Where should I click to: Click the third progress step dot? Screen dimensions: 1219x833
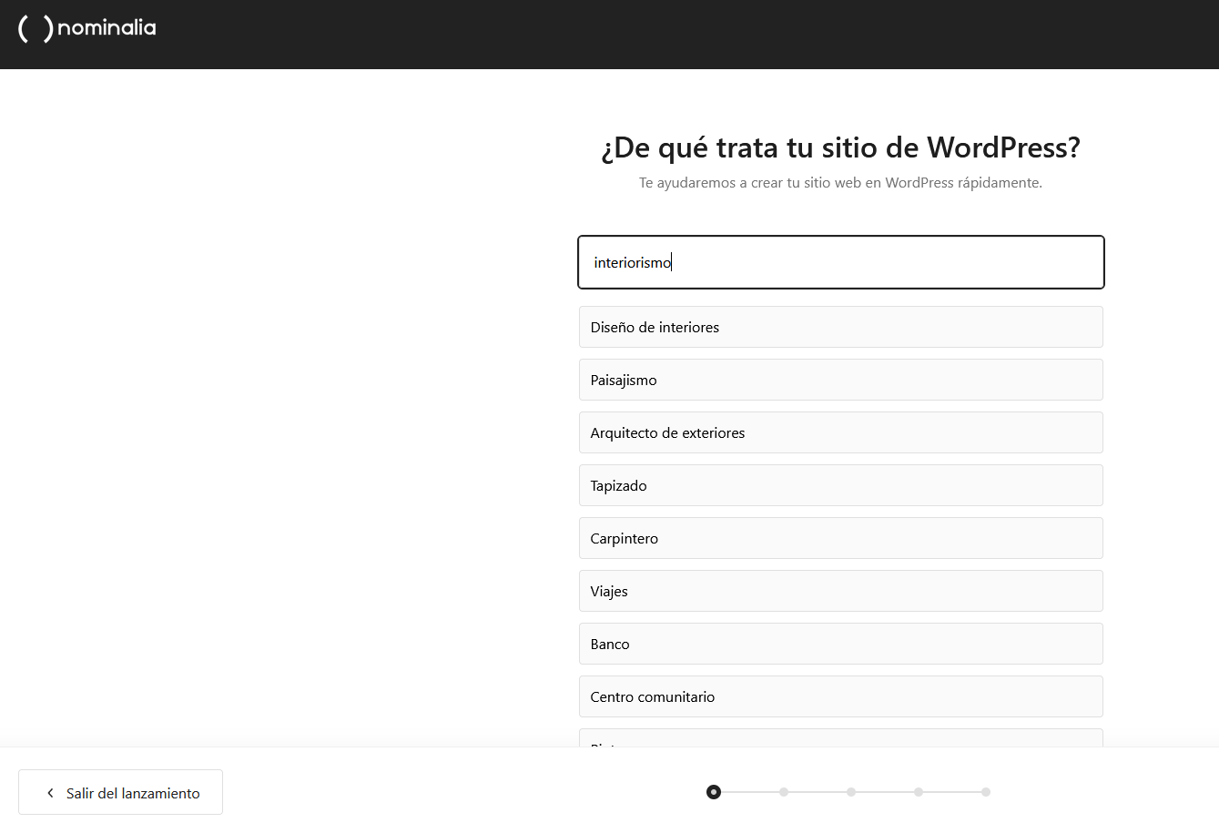pyautogui.click(x=851, y=792)
